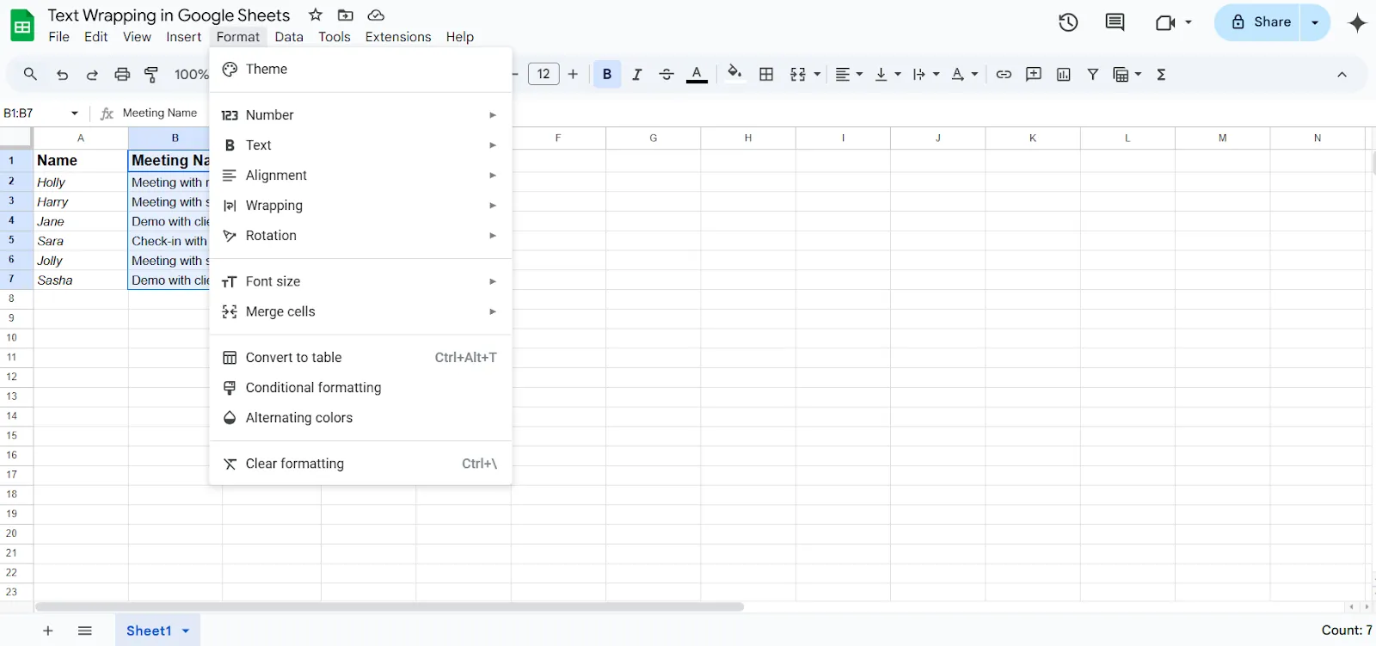This screenshot has height=646, width=1376.
Task: Click the zoom level 100% dropdown
Action: coord(191,75)
